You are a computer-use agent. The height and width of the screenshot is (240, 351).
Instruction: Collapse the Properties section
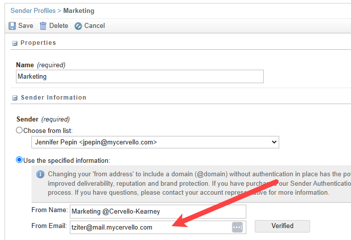coord(14,43)
